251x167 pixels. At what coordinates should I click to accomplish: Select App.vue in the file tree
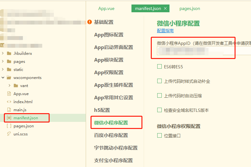click(21, 94)
